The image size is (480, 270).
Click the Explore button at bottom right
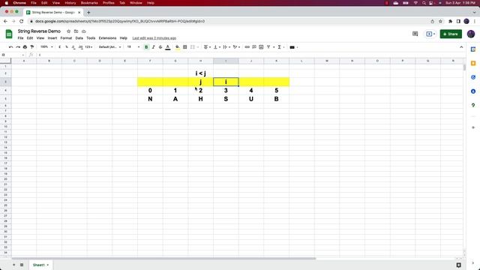click(458, 265)
